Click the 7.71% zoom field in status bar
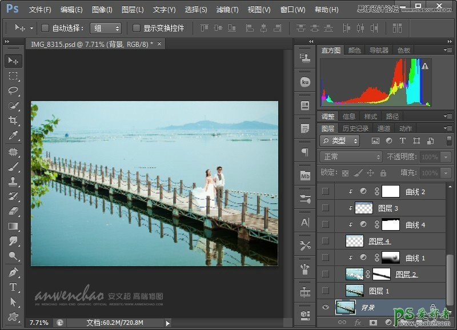Screen dimensions: 457x330 point(39,323)
